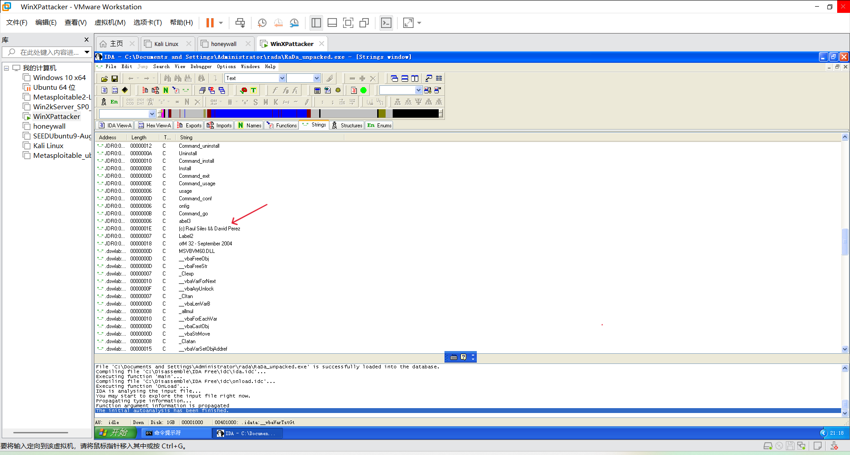Click the yellow T text toolbar icon
This screenshot has height=455, width=850.
click(x=254, y=90)
